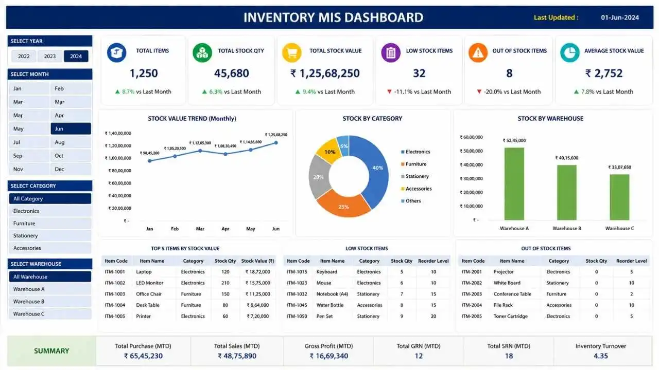Click the Projector item name
This screenshot has height=370, width=659.
[504, 272]
